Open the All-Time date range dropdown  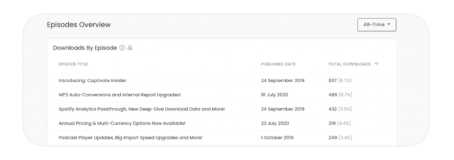point(377,25)
